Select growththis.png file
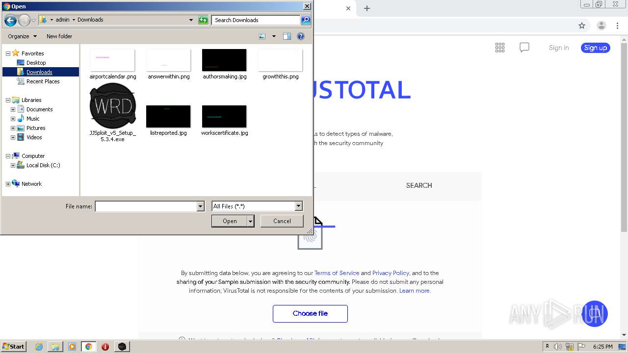 280,64
